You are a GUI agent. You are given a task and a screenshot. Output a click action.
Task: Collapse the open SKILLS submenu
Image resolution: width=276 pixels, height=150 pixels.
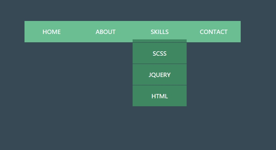point(160,32)
